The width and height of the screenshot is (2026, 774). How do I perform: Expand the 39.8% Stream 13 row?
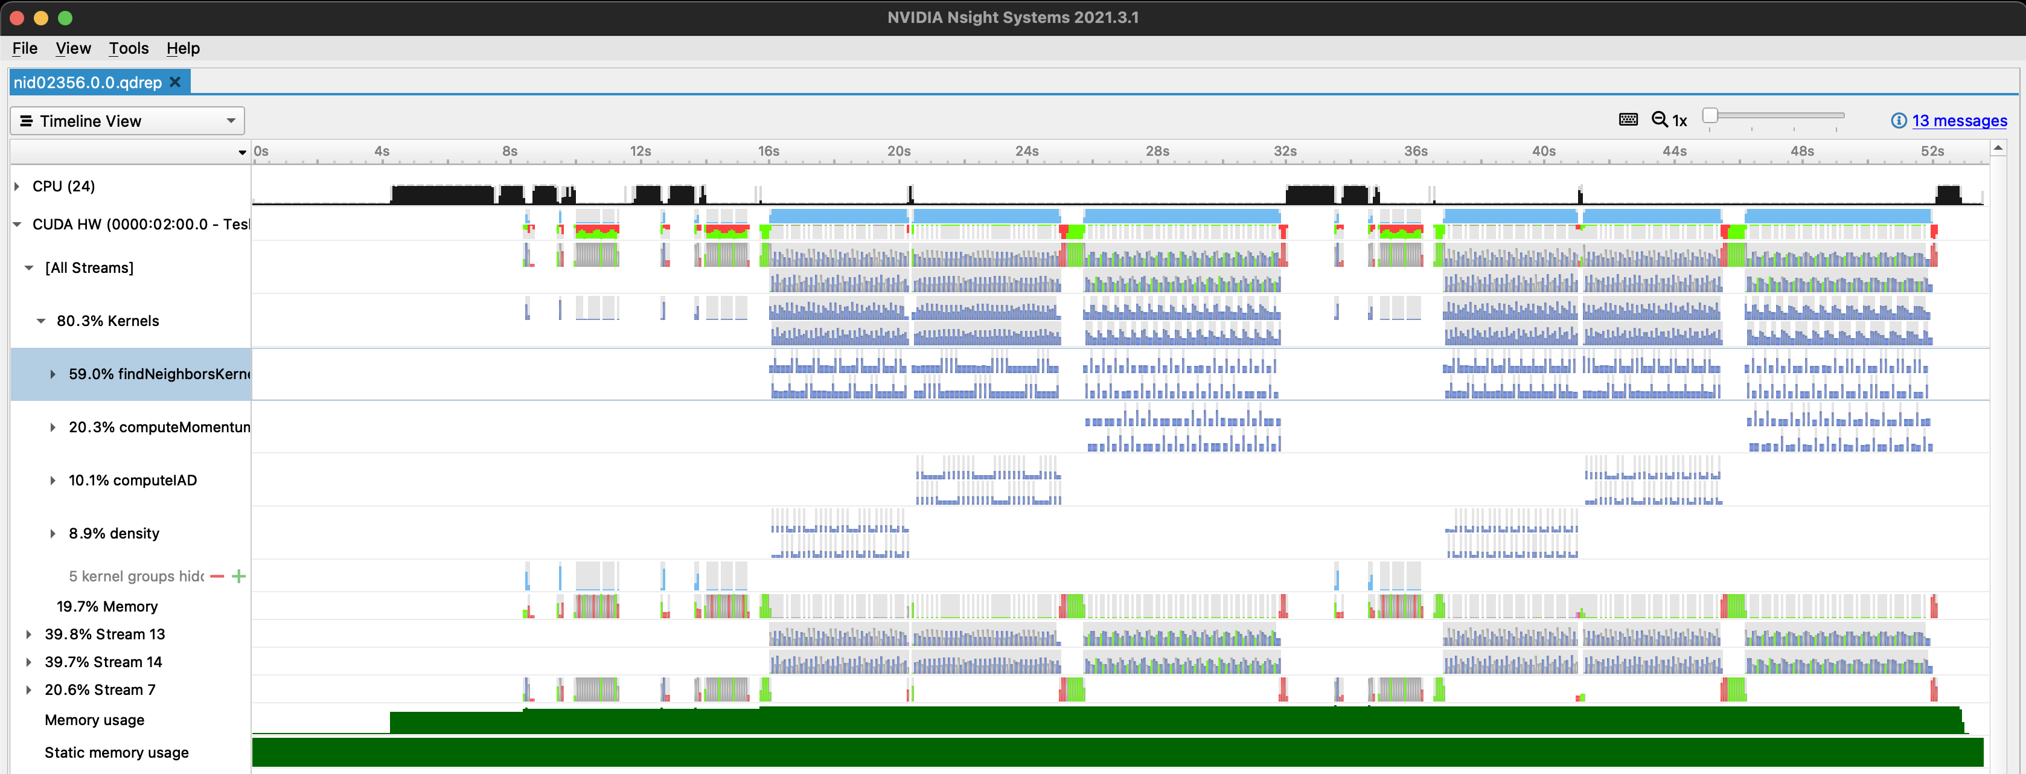click(29, 635)
